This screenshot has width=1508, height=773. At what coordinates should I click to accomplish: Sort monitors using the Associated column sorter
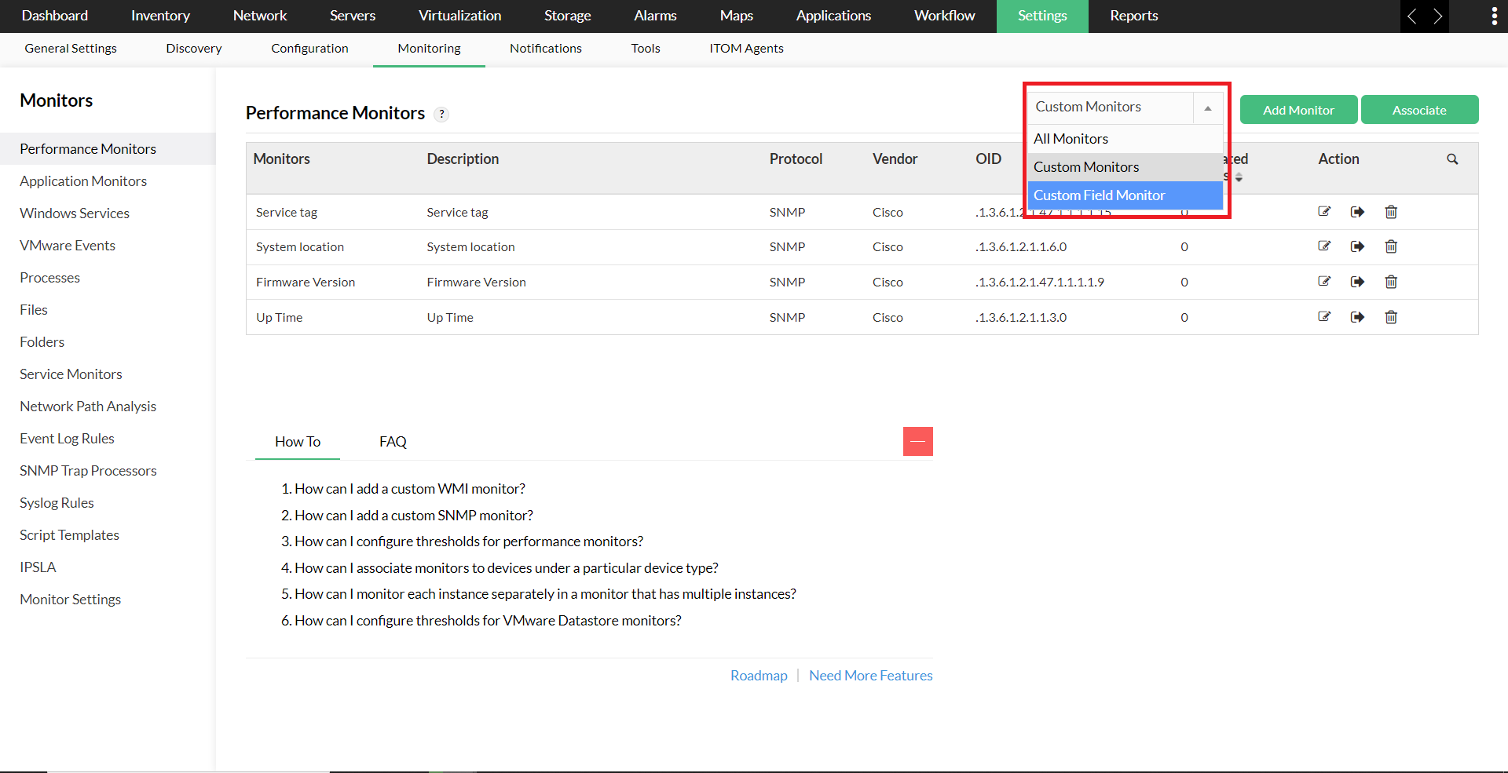click(1239, 177)
